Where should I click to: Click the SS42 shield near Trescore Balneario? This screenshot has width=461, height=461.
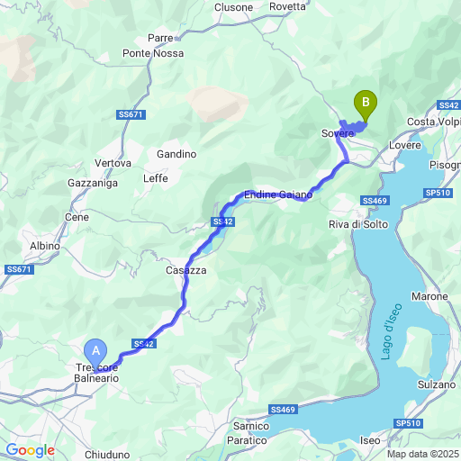pos(144,344)
